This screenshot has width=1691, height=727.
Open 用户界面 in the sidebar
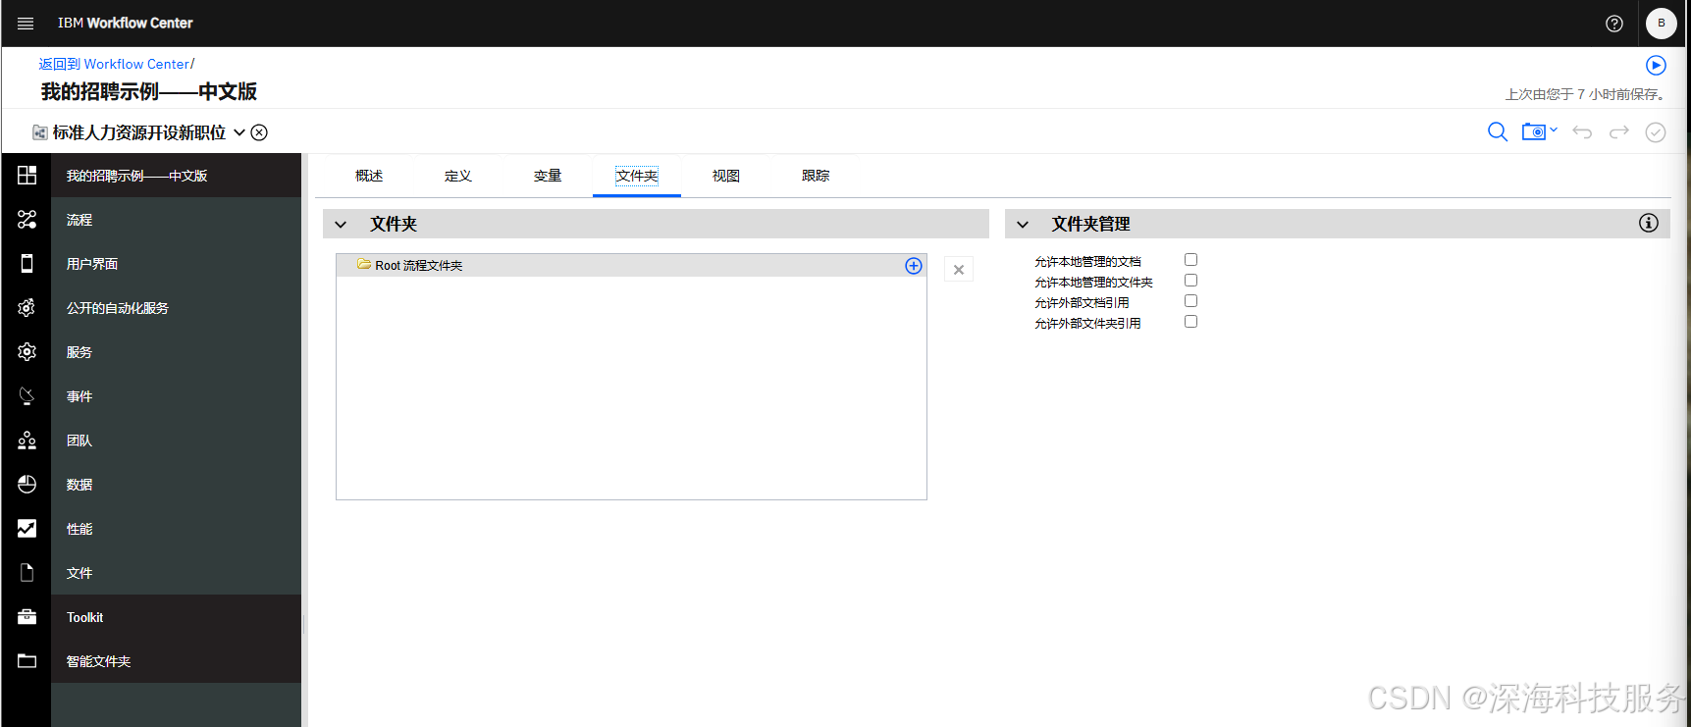pos(177,264)
